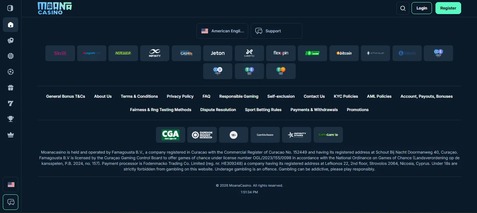Screen dimensions: 477x213
Task: Click the copyright text '© 2026 MoanaCasino'
Action: pyautogui.click(x=233, y=185)
